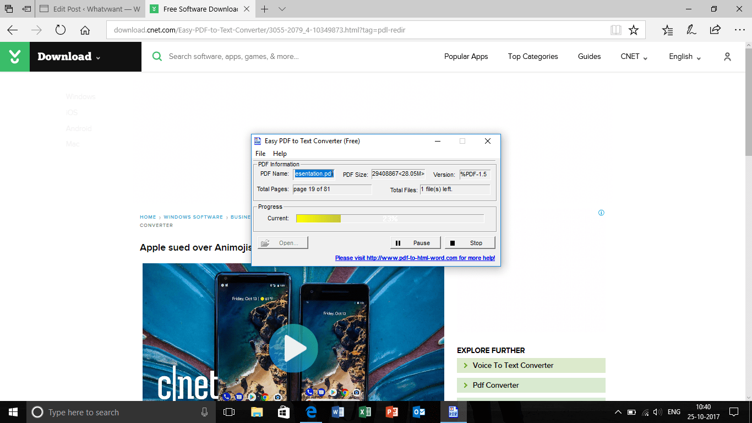Click the Pause button
Screen dimensions: 752x423
pyautogui.click(x=415, y=243)
